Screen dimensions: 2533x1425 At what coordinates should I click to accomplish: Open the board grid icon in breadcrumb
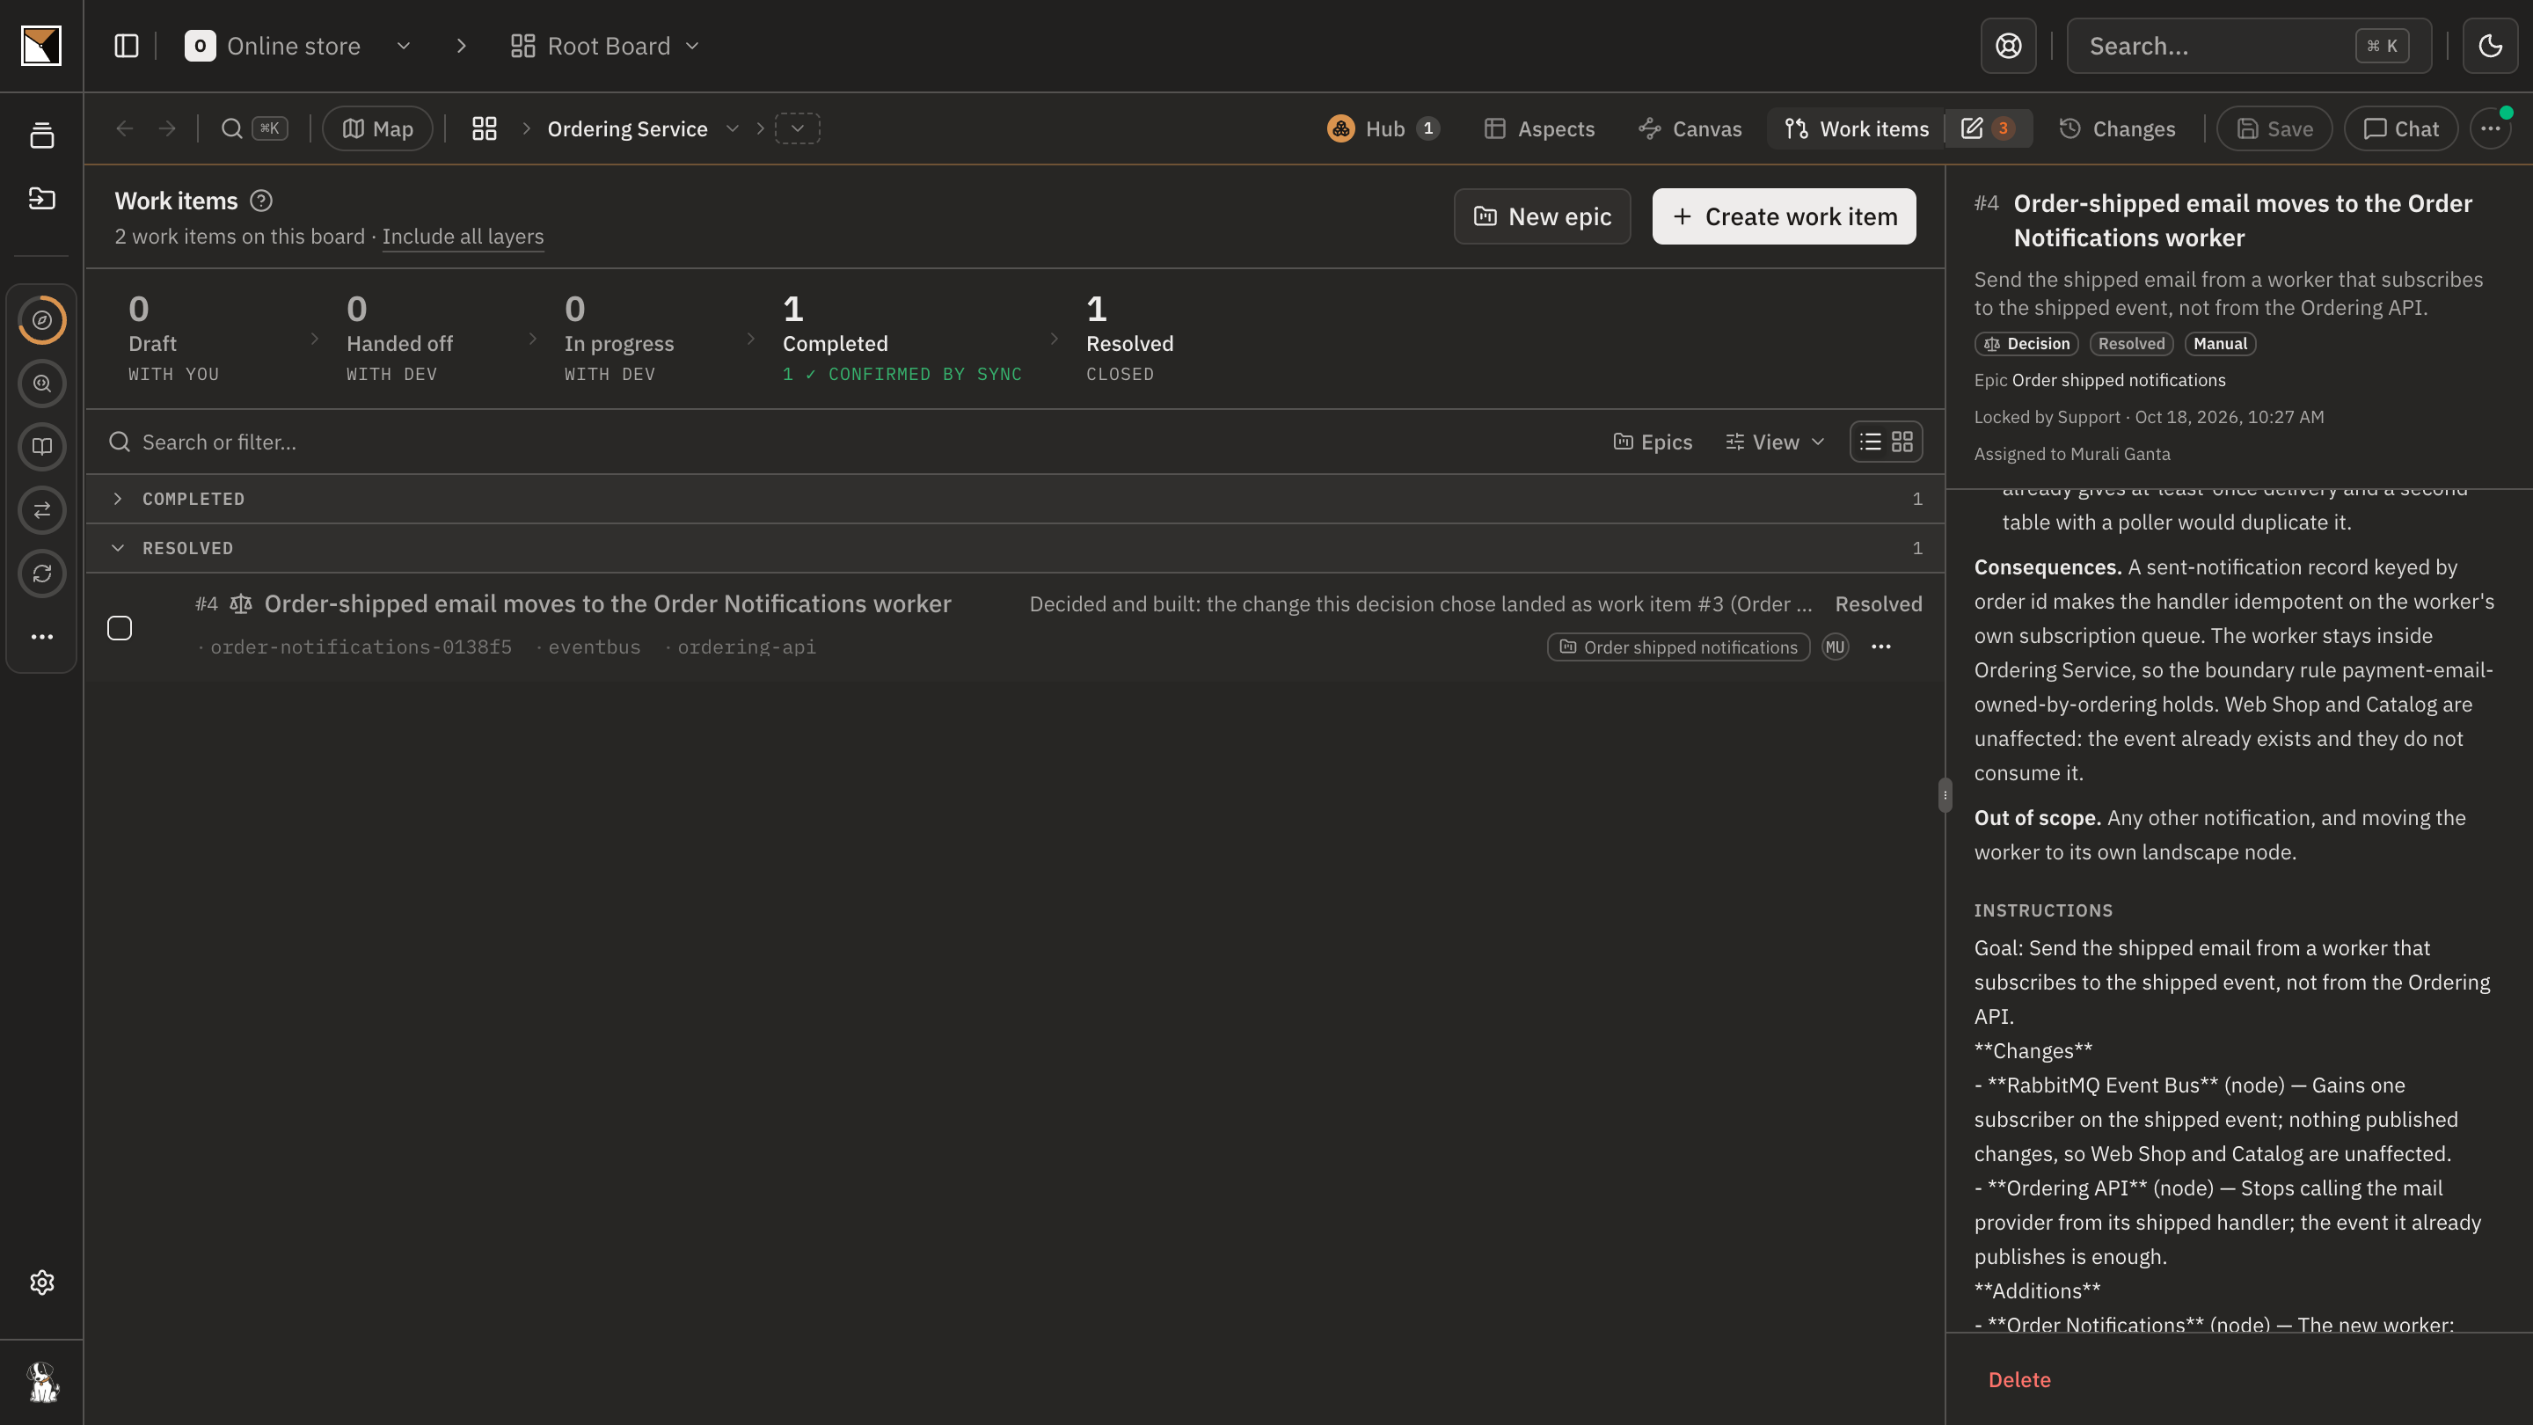pos(484,128)
